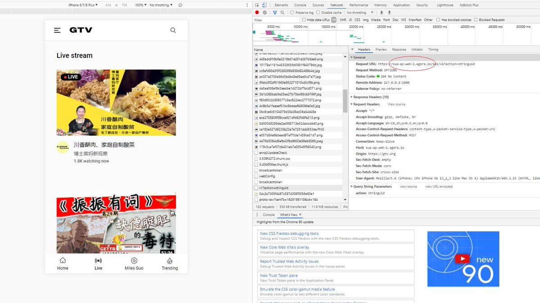Import a HAR file with upload arrow
This screenshot has height=303, width=540.
click(x=382, y=13)
